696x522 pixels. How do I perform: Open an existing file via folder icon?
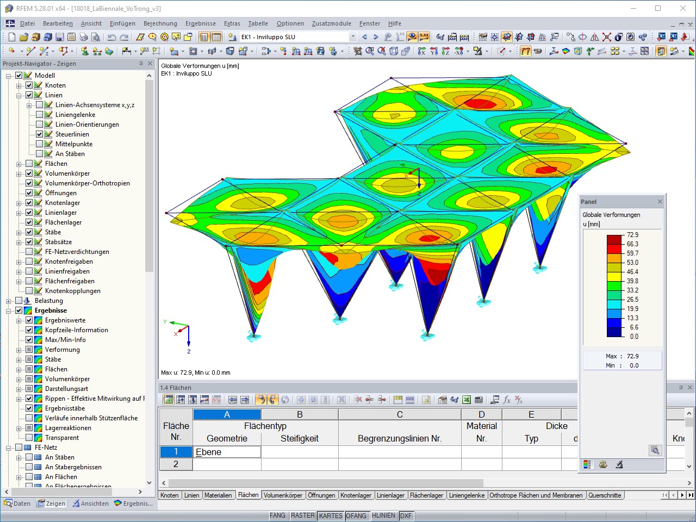click(x=23, y=37)
